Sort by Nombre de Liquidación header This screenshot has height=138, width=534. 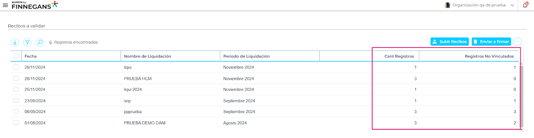point(148,56)
